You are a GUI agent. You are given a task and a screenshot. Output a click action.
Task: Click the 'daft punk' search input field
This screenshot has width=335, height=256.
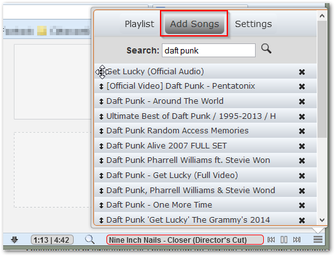pyautogui.click(x=208, y=50)
